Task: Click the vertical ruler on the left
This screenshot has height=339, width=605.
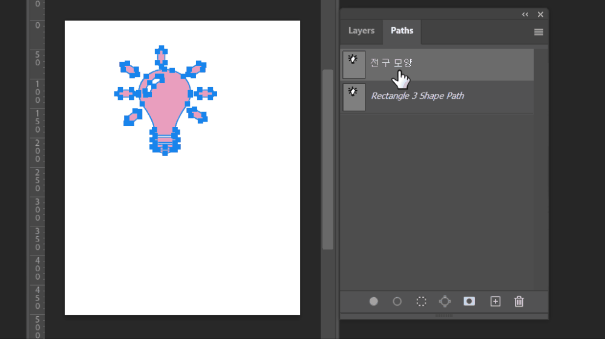Action: click(x=38, y=169)
